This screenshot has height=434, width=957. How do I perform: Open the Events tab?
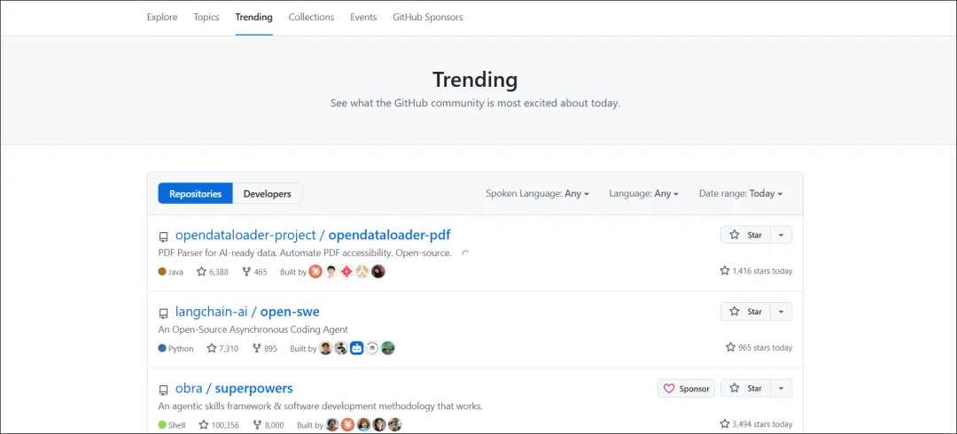[363, 17]
